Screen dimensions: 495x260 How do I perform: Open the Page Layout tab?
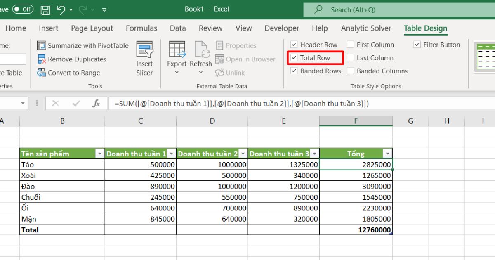92,28
